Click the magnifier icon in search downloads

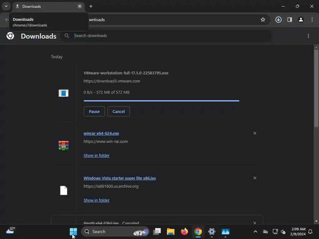(x=67, y=36)
